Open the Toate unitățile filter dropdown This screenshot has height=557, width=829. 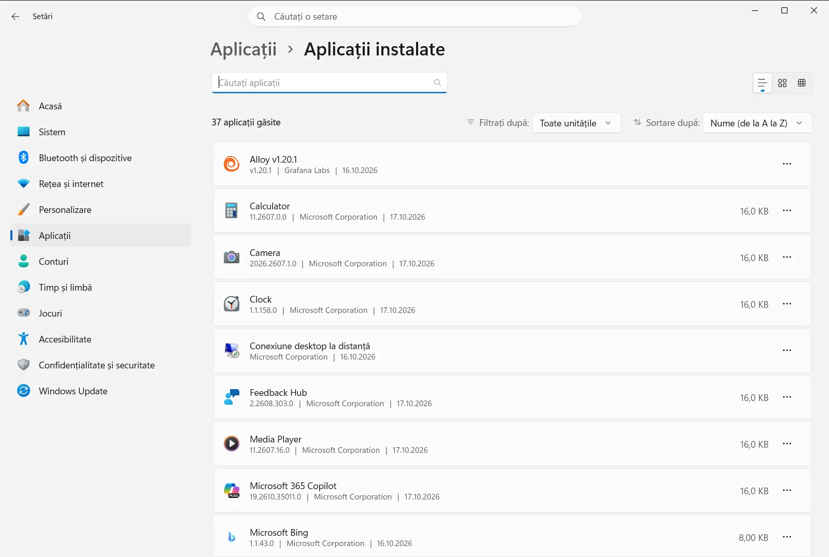[576, 123]
